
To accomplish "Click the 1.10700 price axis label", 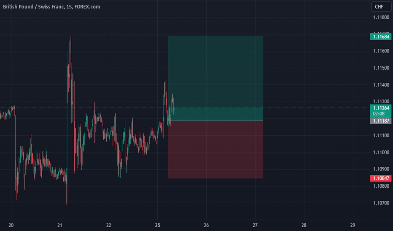I will 381,203.
